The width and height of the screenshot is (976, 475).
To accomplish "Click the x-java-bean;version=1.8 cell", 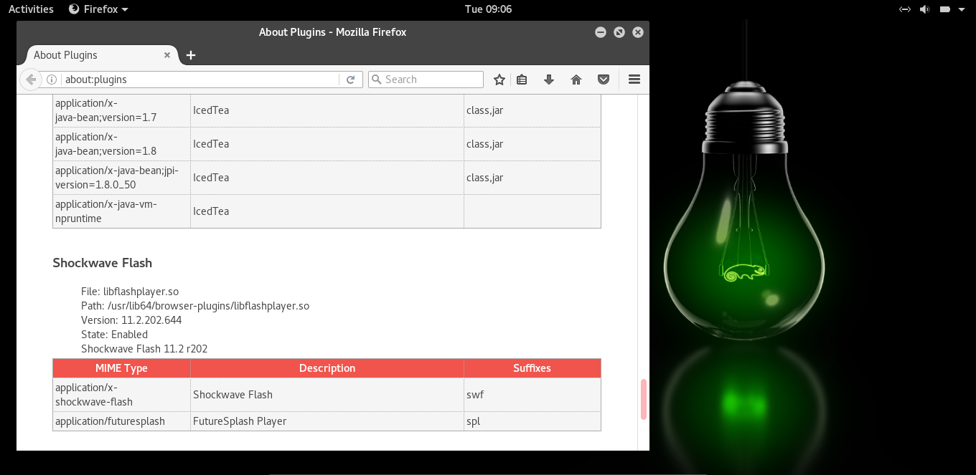I will [121, 144].
